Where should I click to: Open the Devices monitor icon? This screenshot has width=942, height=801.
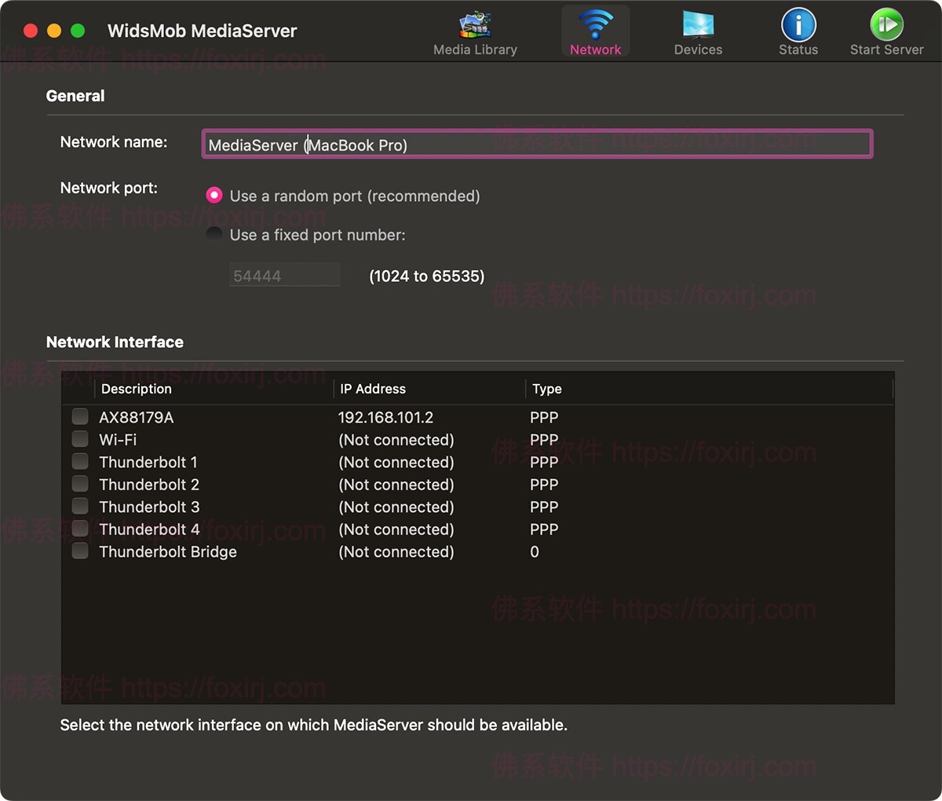pos(697,26)
